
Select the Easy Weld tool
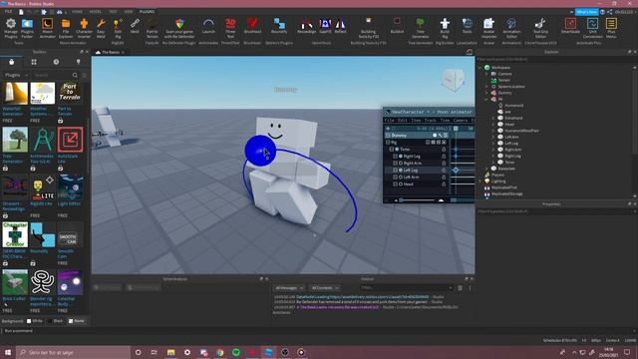[101, 28]
